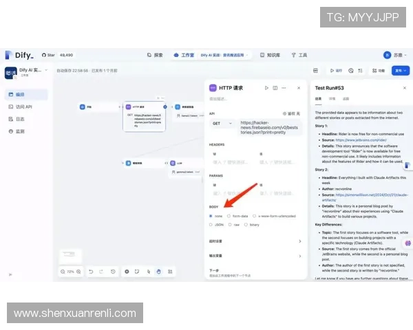The image size is (413, 330).
Task: Select the JSON body radio option
Action: coord(216,225)
